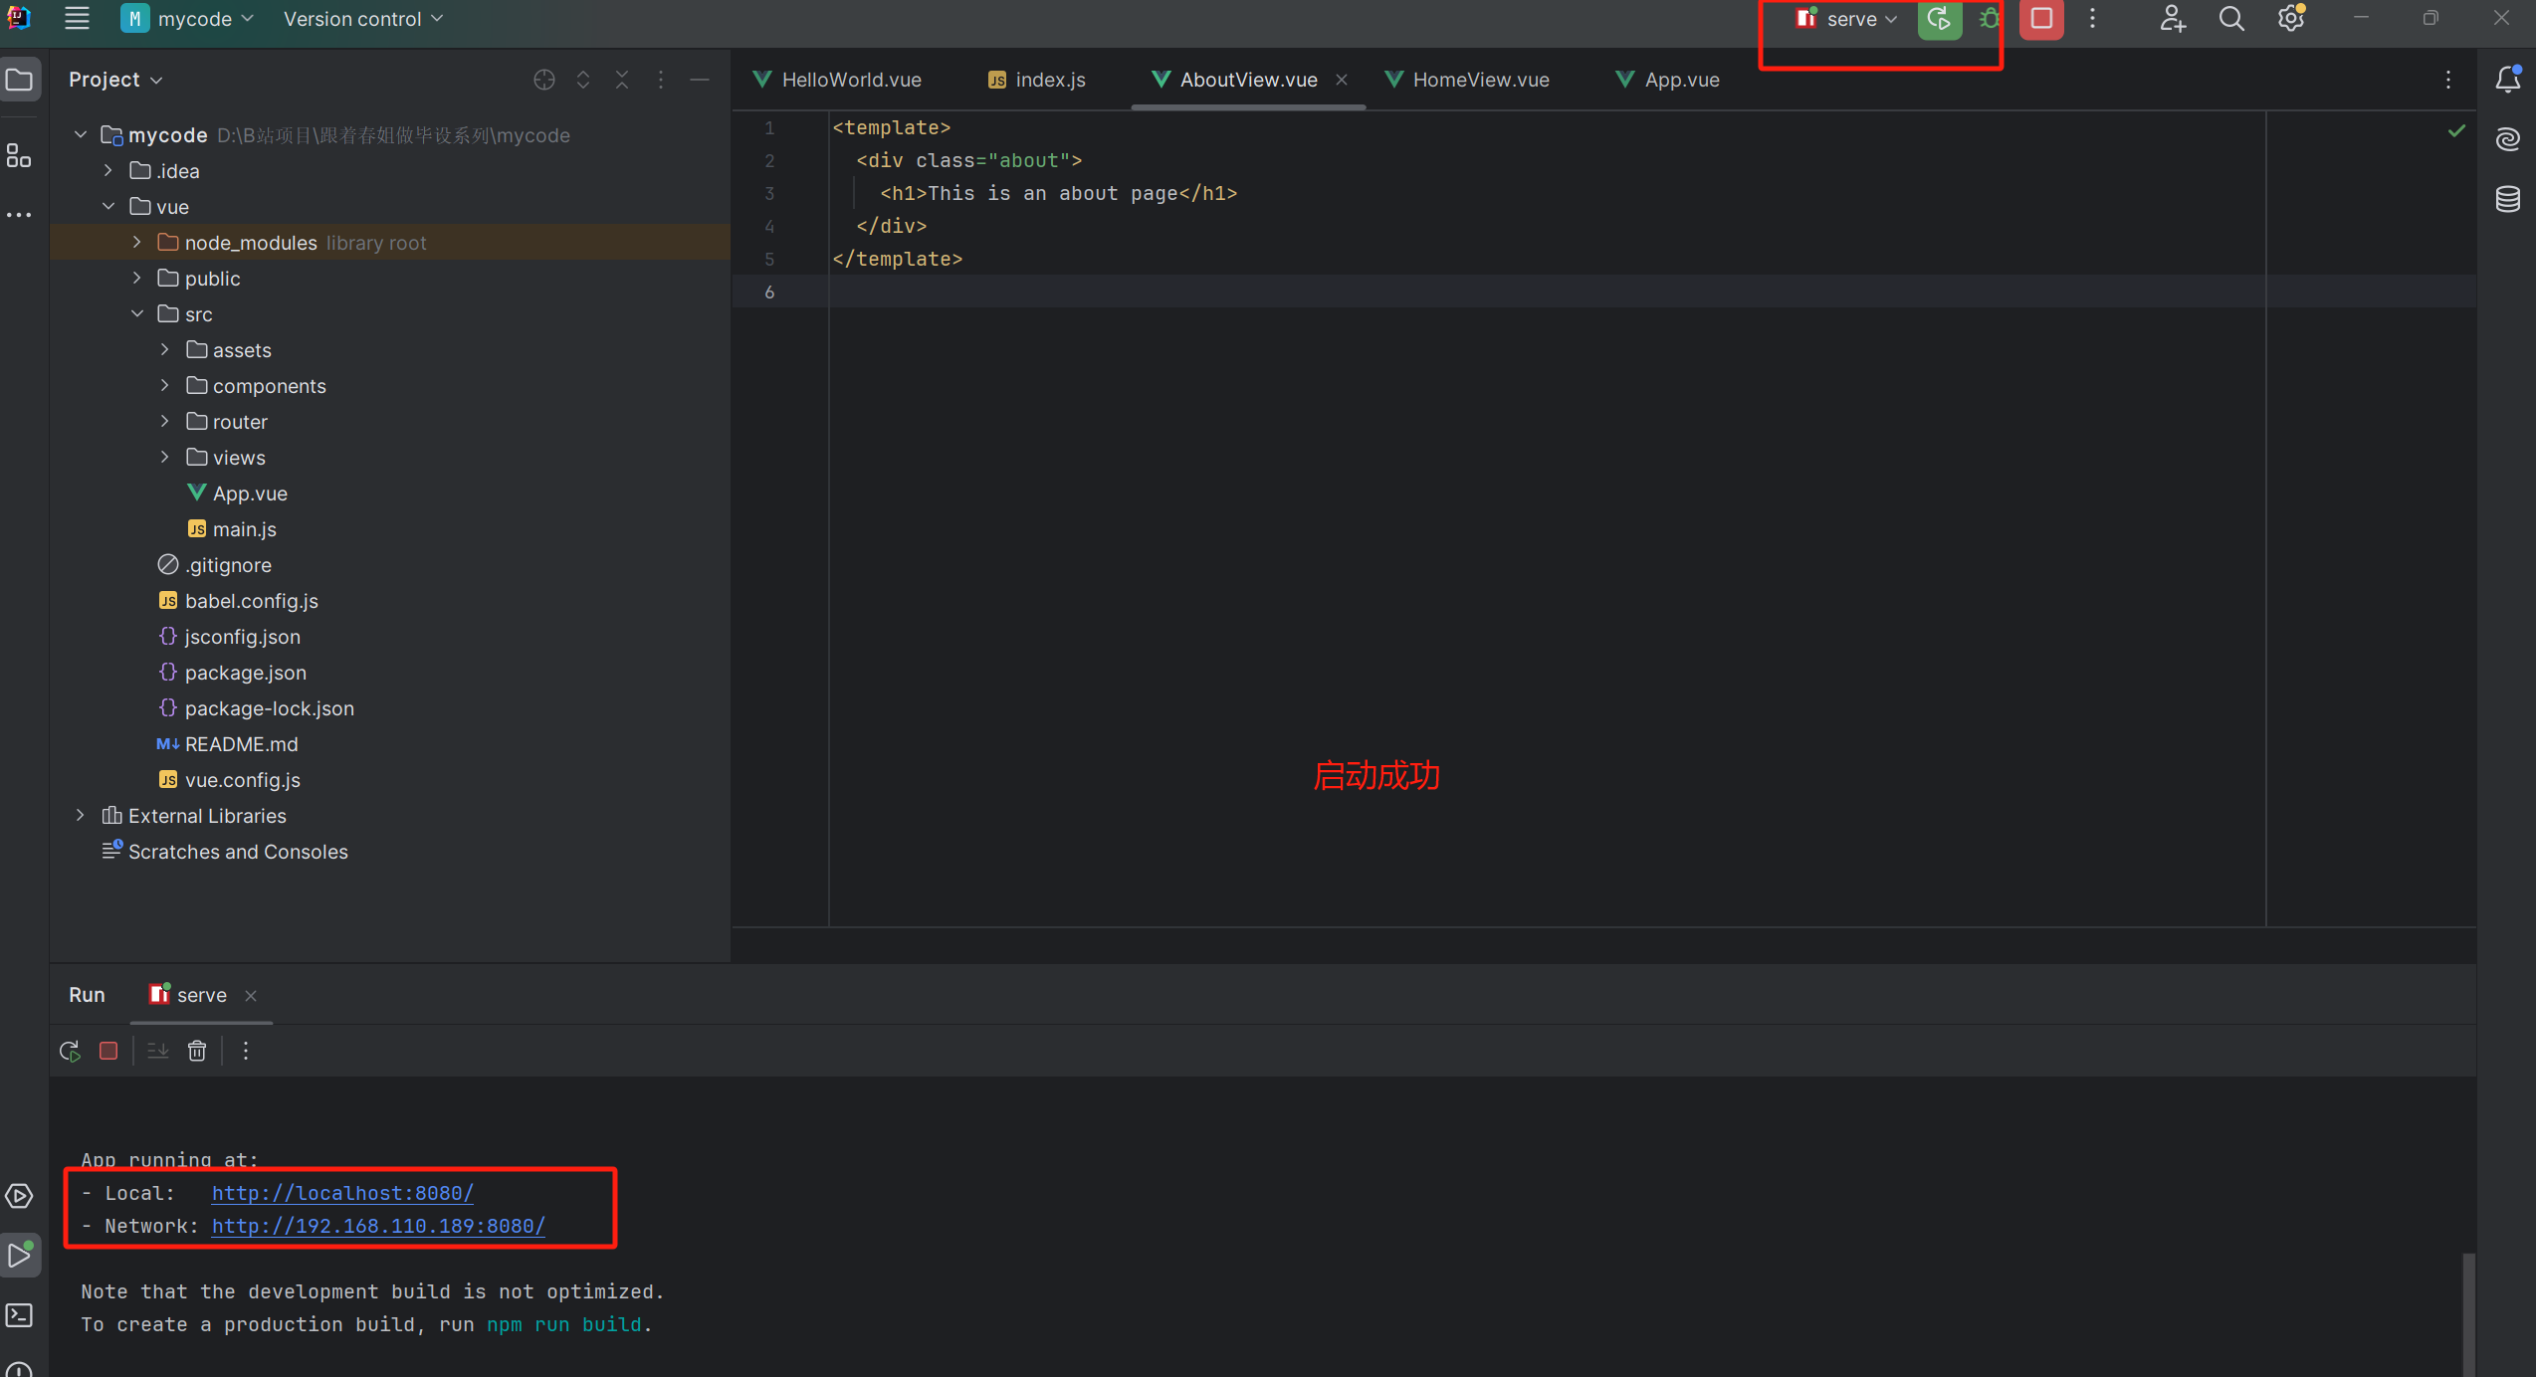Select App.vue in project tree
The width and height of the screenshot is (2536, 1377).
click(x=237, y=493)
